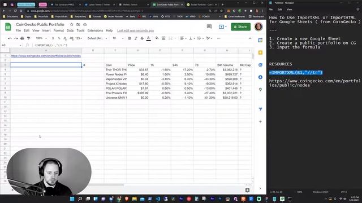Show more toolbar options ellipsis

pyautogui.click(x=219, y=38)
